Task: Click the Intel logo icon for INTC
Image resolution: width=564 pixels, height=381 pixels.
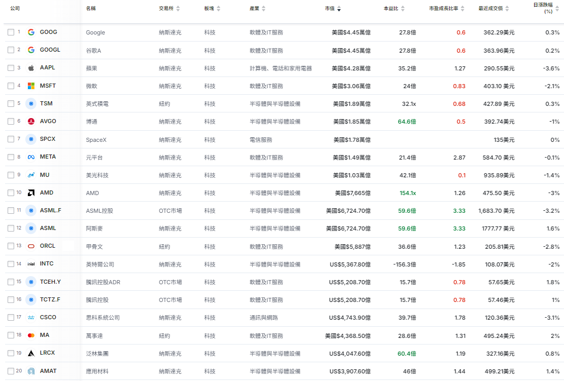Action: pyautogui.click(x=31, y=264)
